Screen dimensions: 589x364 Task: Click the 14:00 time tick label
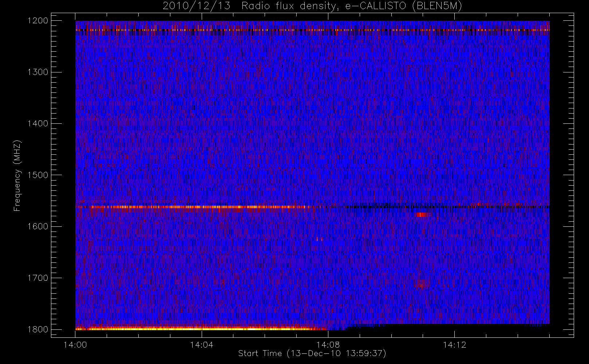tap(75, 345)
